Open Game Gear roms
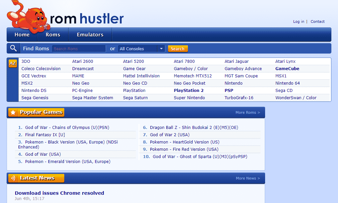 (134, 68)
